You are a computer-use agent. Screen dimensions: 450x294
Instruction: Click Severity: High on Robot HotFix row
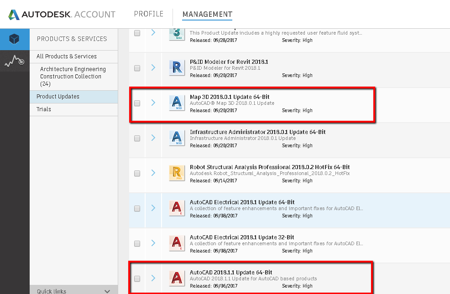coord(297,181)
